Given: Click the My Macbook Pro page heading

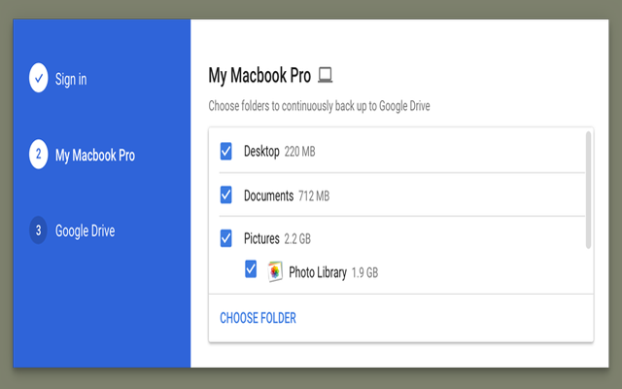Looking at the screenshot, I should coord(260,75).
